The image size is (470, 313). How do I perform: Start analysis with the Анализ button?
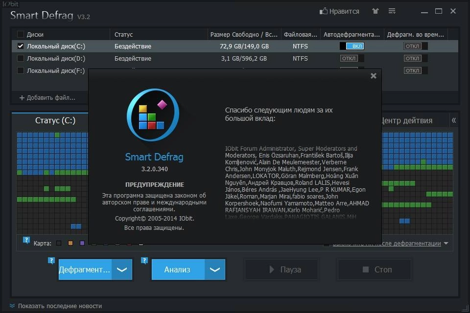coord(178,269)
